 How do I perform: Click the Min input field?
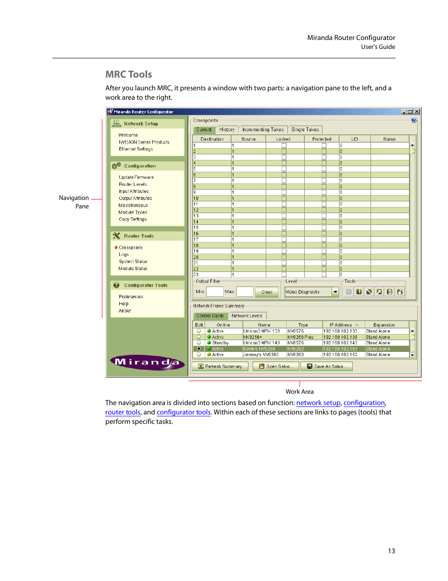(x=215, y=292)
